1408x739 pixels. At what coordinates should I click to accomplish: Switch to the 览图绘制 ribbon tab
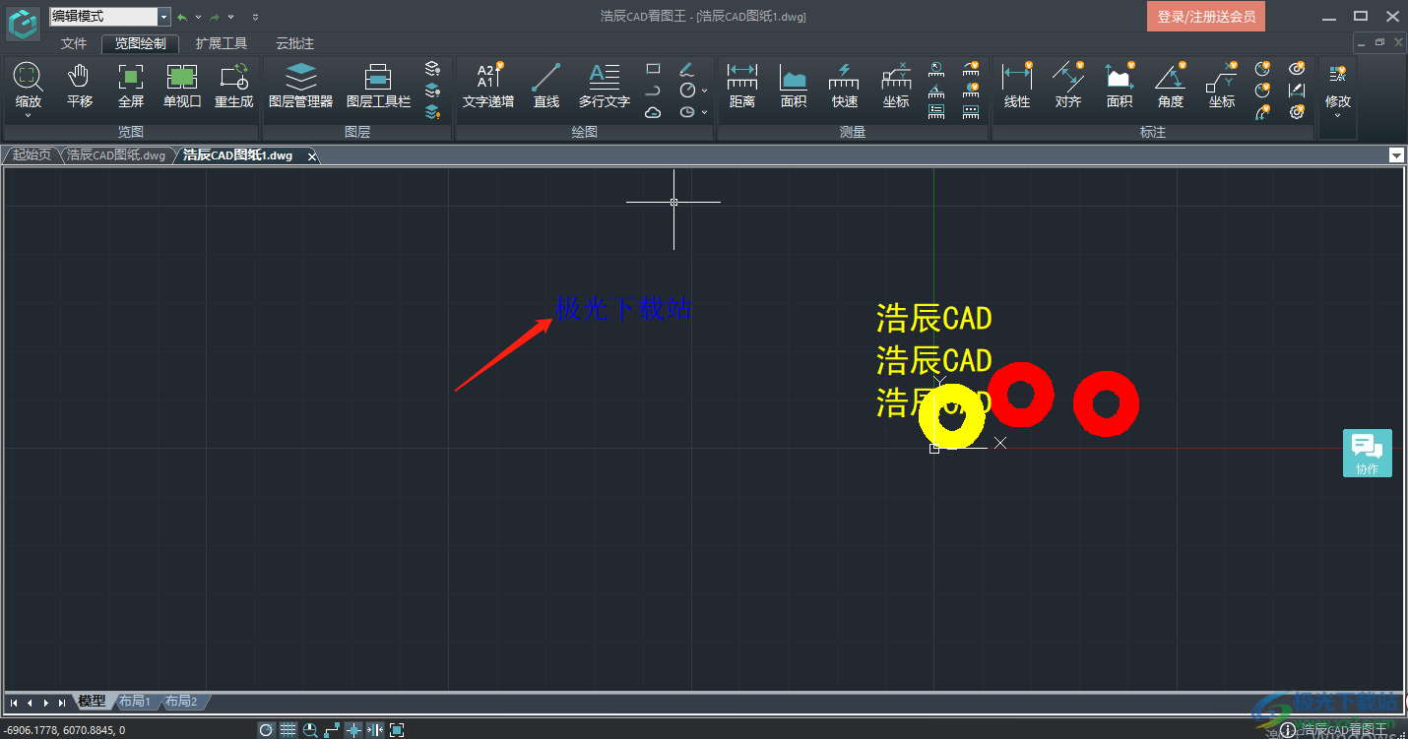point(140,43)
